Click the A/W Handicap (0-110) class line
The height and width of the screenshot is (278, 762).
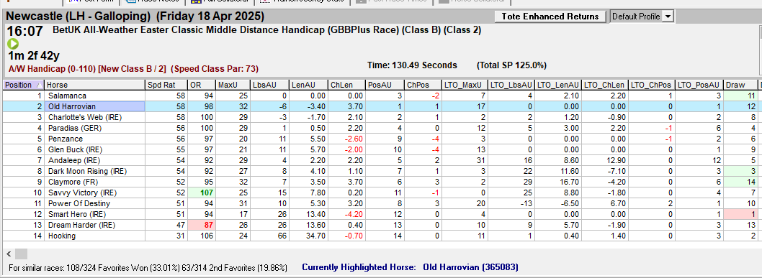pos(134,69)
